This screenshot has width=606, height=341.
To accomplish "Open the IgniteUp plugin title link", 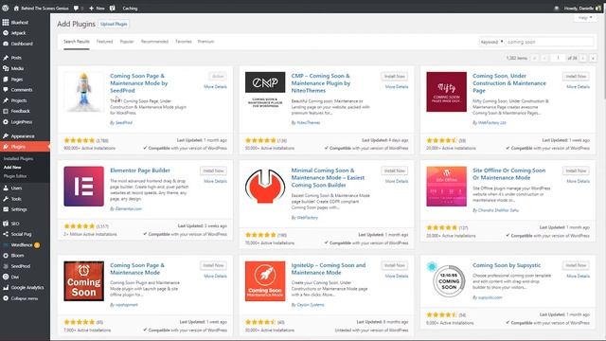I will click(x=329, y=269).
